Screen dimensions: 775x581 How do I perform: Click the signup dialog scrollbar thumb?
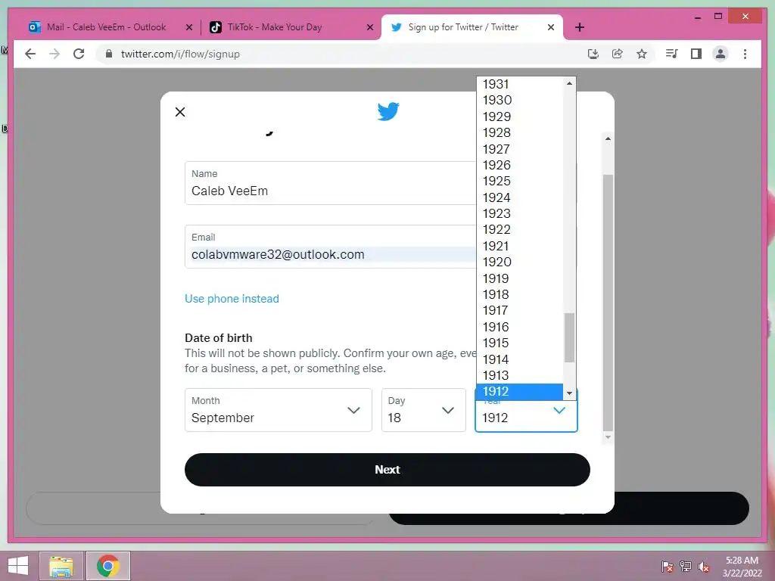(608, 303)
